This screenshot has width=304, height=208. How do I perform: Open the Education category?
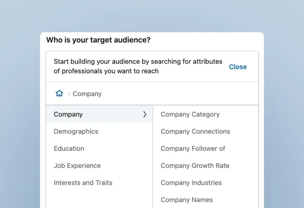69,149
